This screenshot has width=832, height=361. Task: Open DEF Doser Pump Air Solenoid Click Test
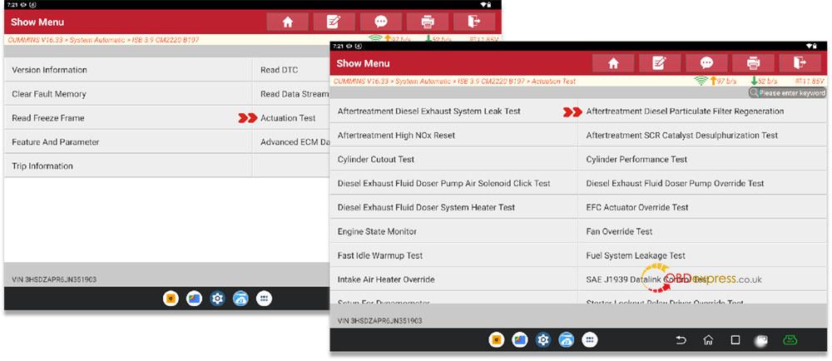pyautogui.click(x=453, y=184)
